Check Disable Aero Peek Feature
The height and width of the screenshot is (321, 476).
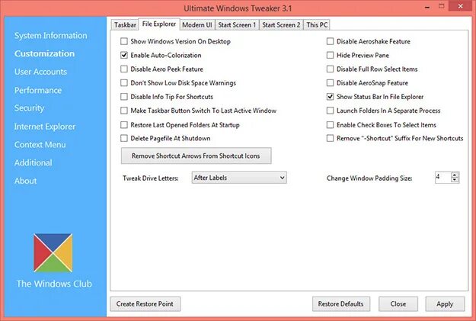[124, 69]
